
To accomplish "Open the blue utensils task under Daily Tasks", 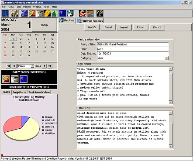I will [24, 79].
